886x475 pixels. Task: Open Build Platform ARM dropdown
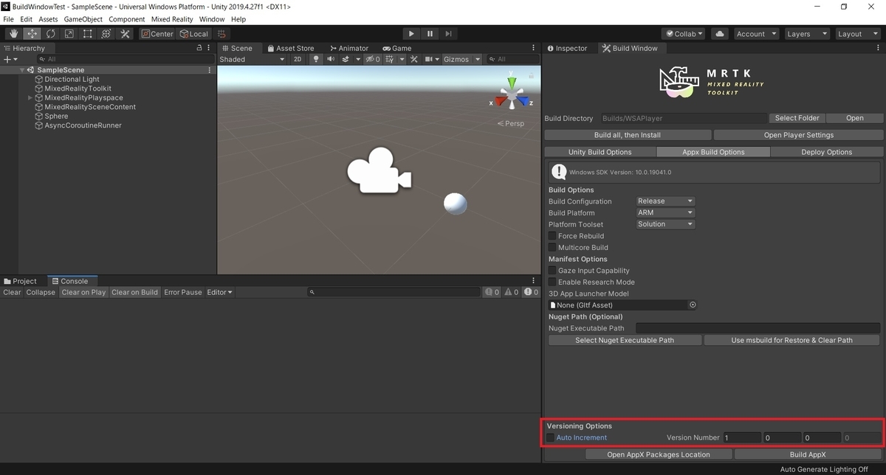click(x=665, y=212)
